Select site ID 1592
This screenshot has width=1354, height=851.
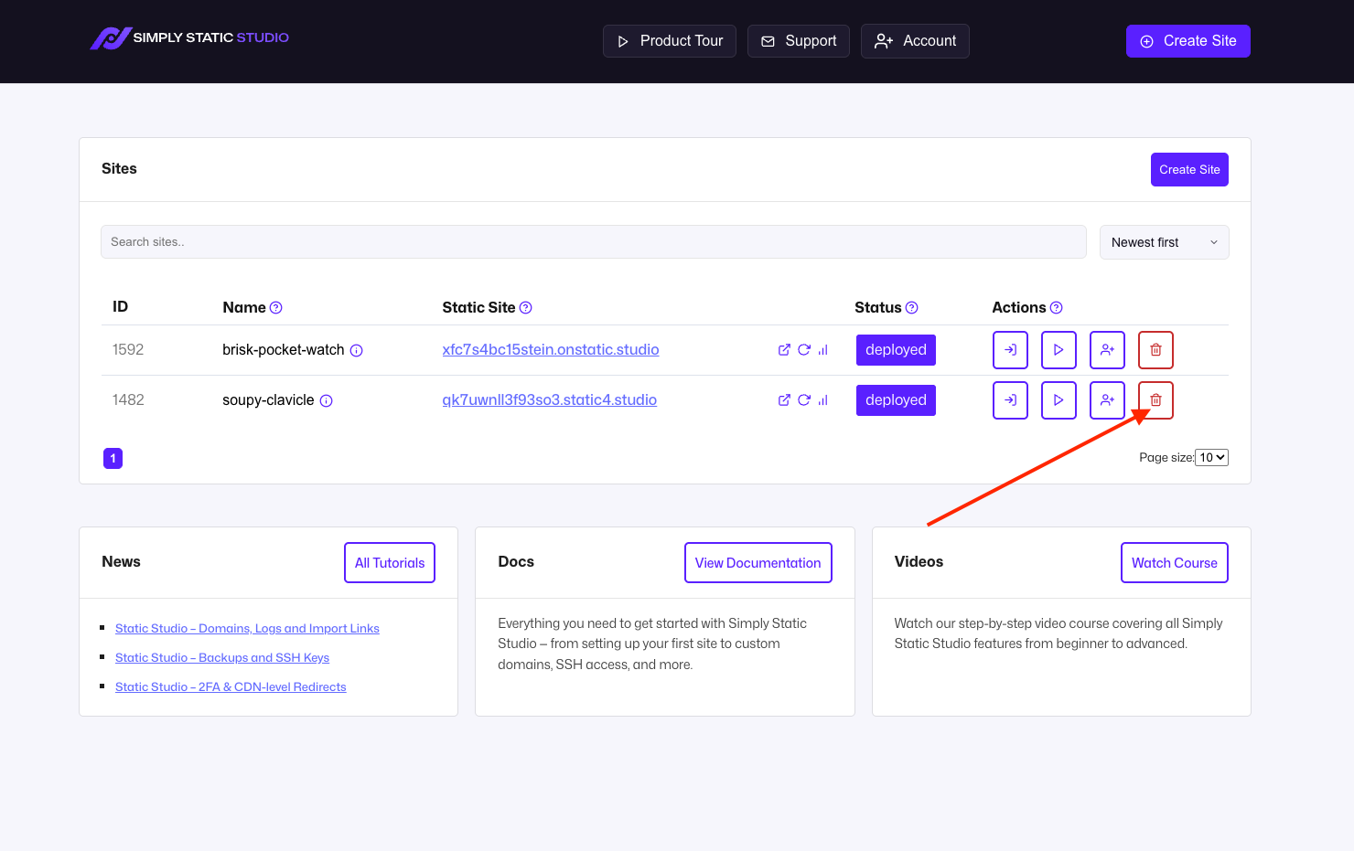click(x=128, y=350)
